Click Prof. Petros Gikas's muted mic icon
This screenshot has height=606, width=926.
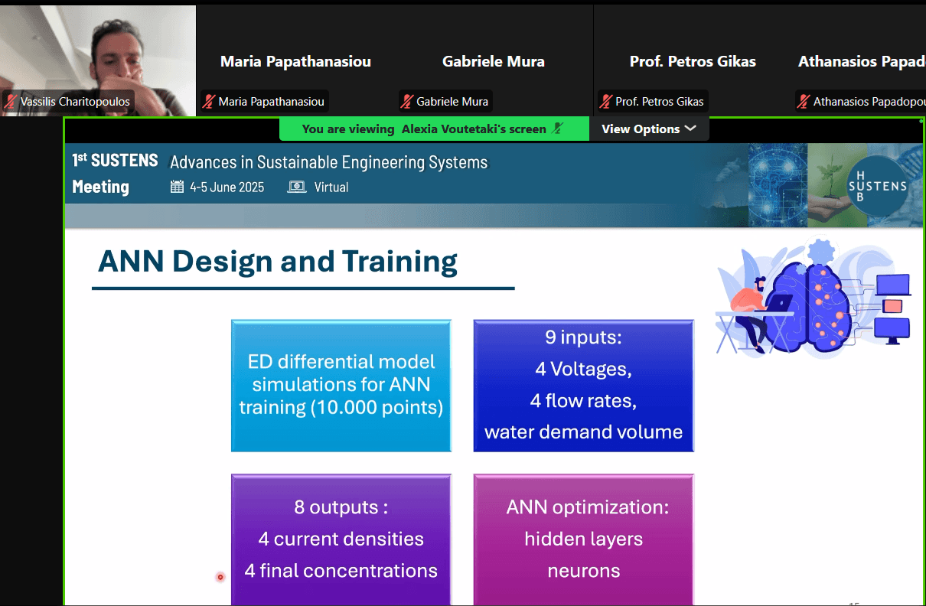coord(605,102)
